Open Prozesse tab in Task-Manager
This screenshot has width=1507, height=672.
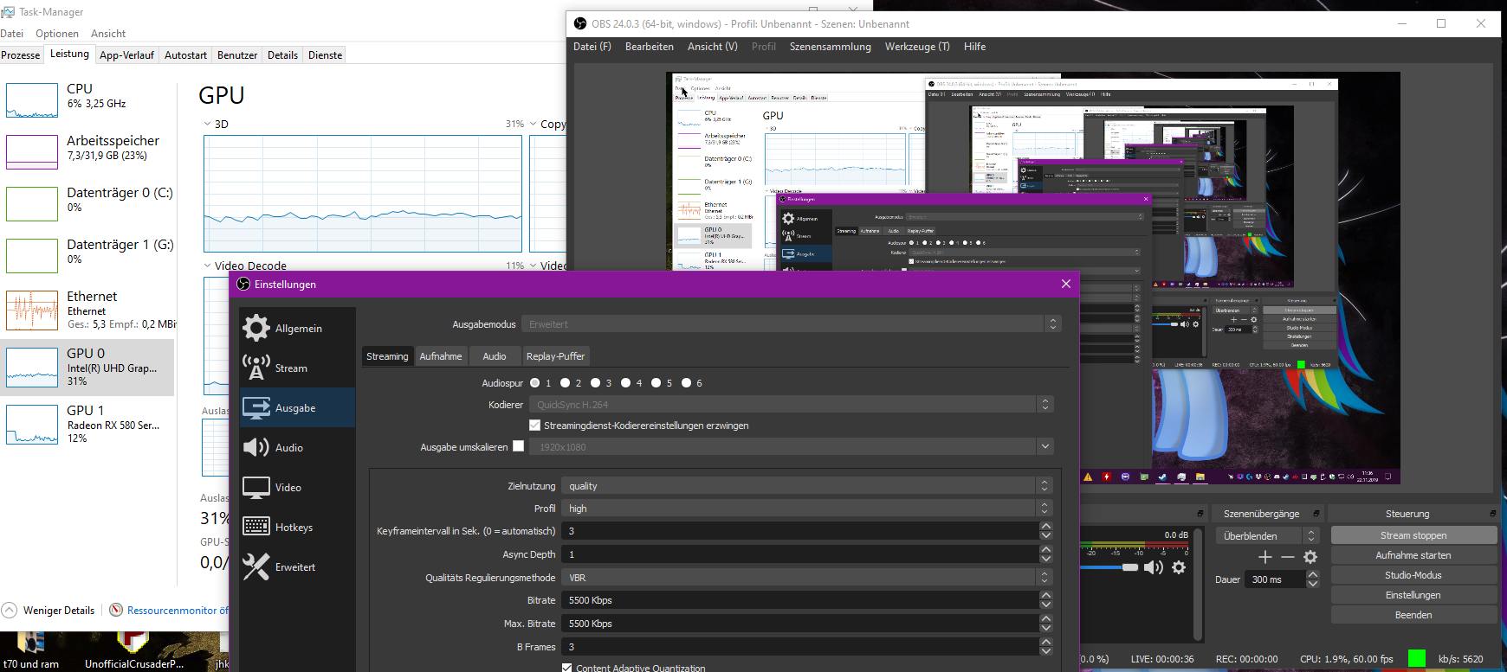pyautogui.click(x=21, y=54)
